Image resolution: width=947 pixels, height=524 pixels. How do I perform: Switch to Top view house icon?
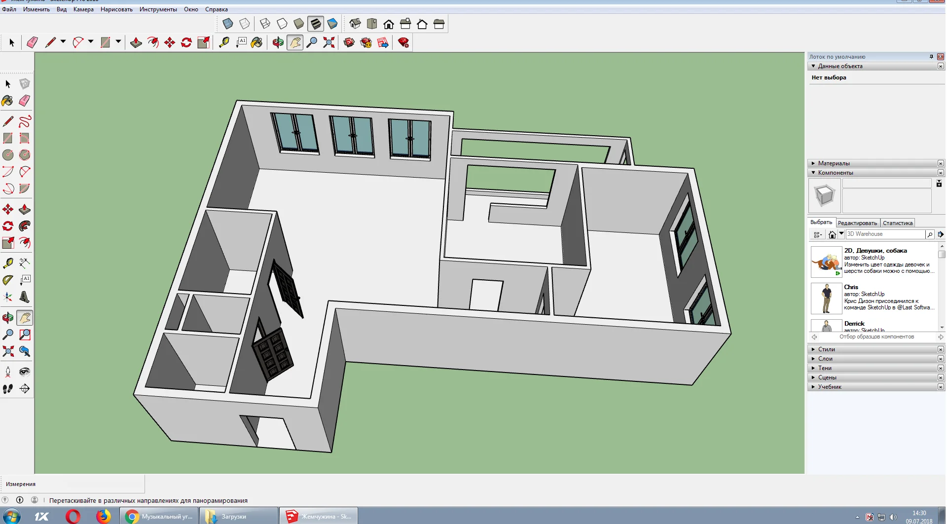click(372, 24)
